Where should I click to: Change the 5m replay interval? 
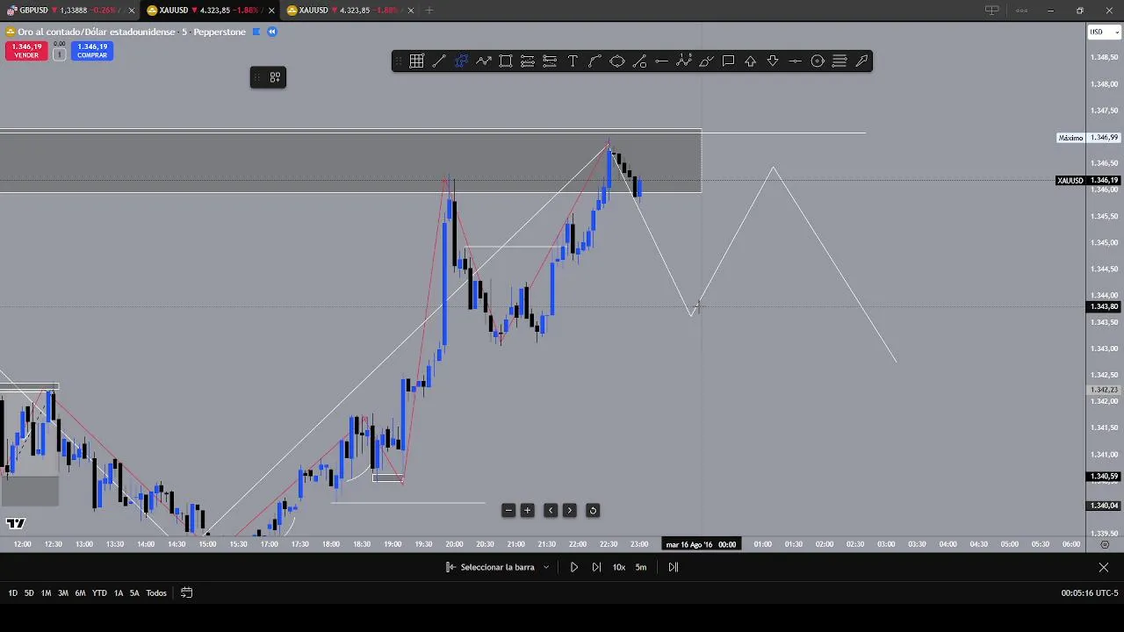[x=641, y=567]
